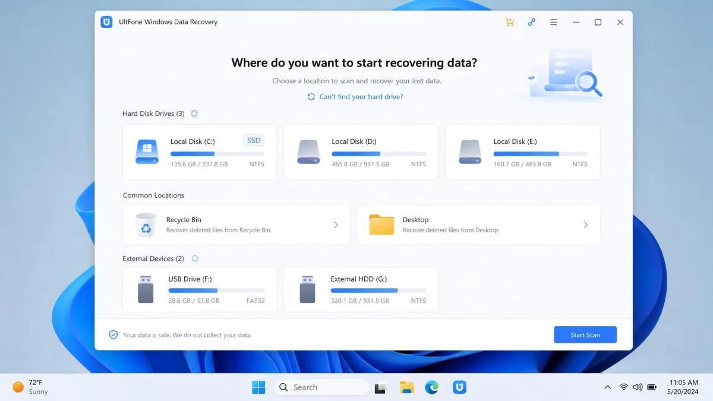The width and height of the screenshot is (713, 401).
Task: Click Recover deleted files from Recycle Bin text
Action: (x=219, y=230)
